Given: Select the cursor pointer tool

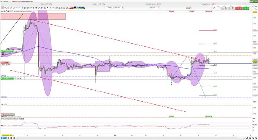Looking at the screenshot, I should pyautogui.click(x=3, y=8).
